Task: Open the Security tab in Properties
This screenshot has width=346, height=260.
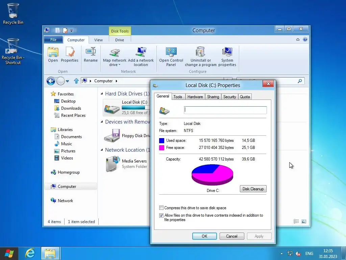Action: click(x=229, y=97)
